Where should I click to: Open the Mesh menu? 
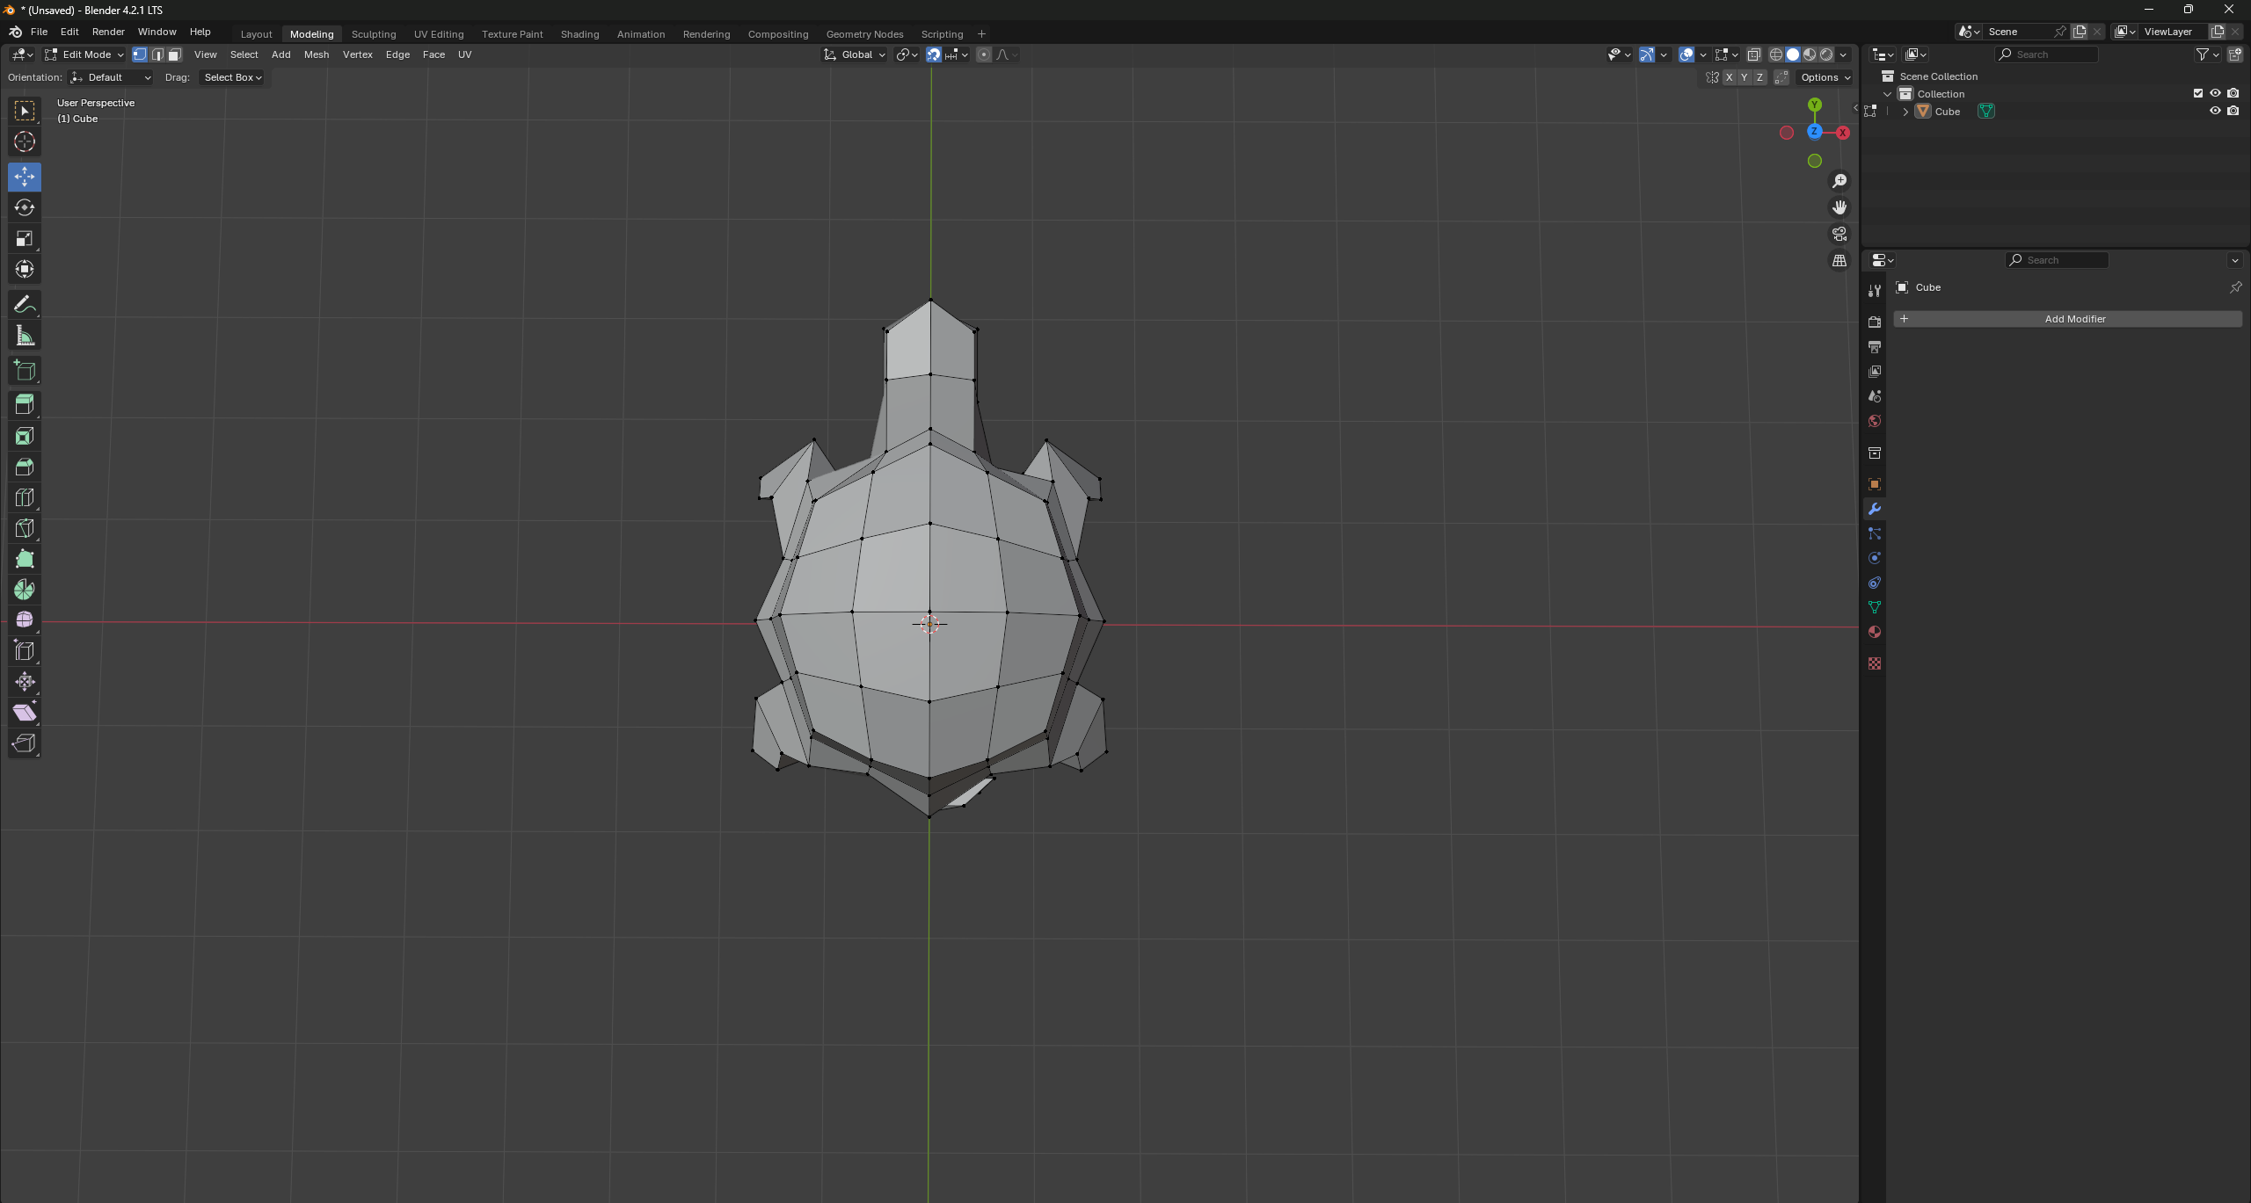point(317,54)
